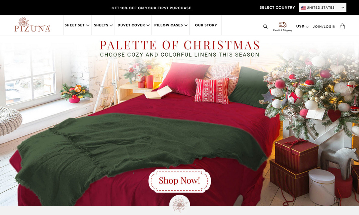Viewport: 359px width, 215px height.
Task: Expand the Sheets menu chevron
Action: (x=111, y=25)
